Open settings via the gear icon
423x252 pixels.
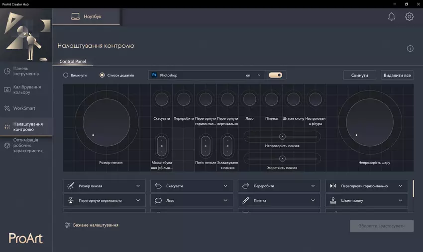[x=409, y=17]
